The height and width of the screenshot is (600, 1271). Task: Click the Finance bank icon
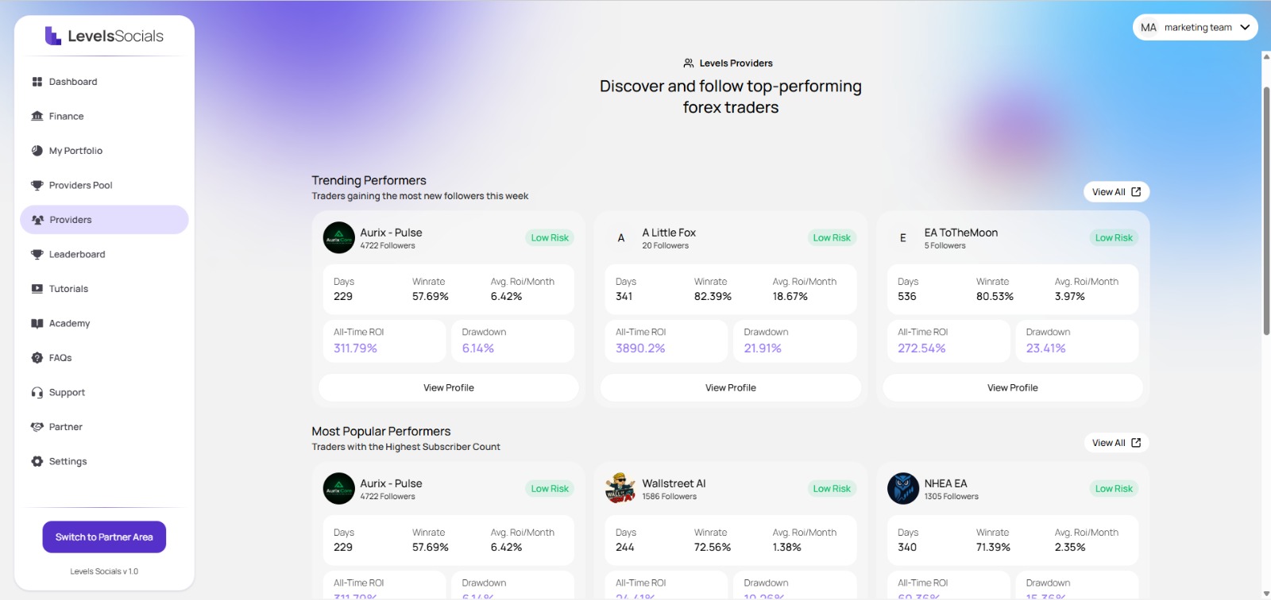tap(37, 117)
